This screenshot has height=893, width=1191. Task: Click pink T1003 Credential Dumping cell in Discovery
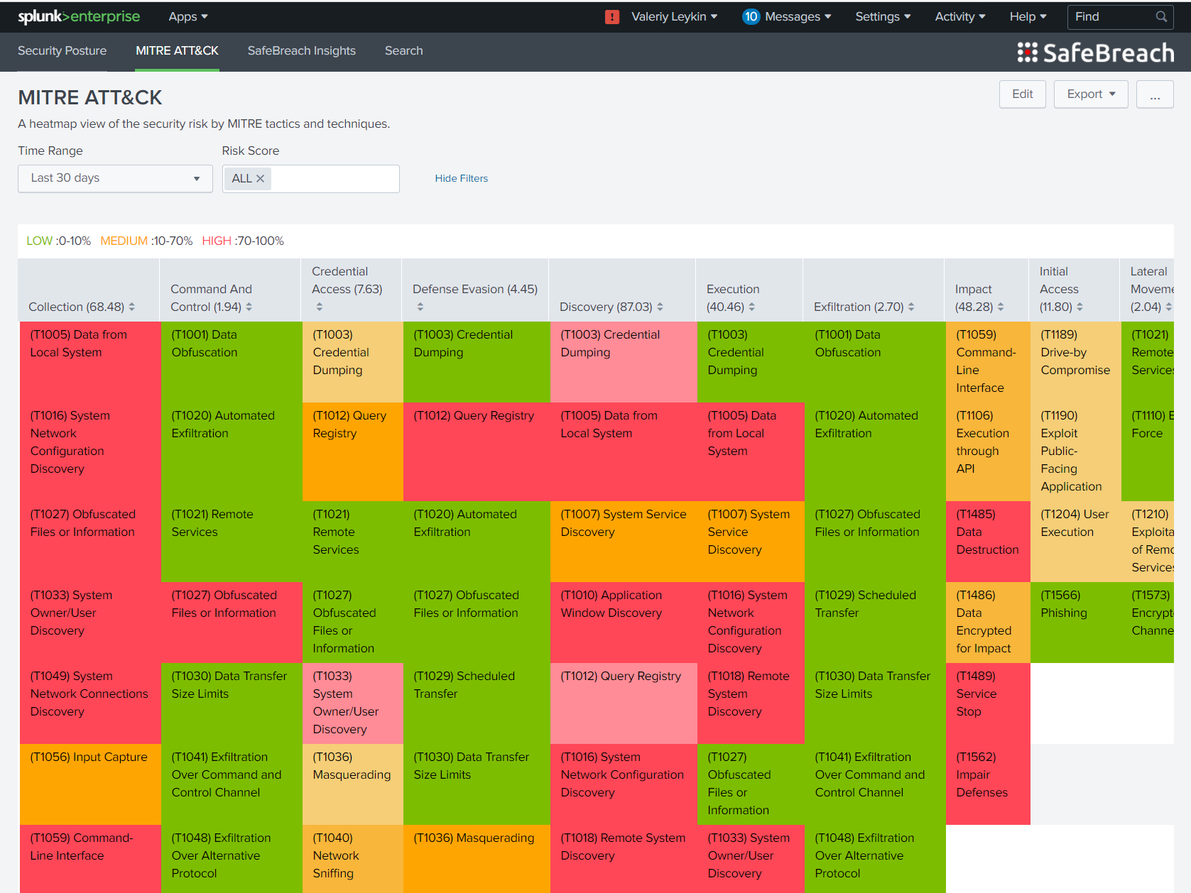coord(624,362)
